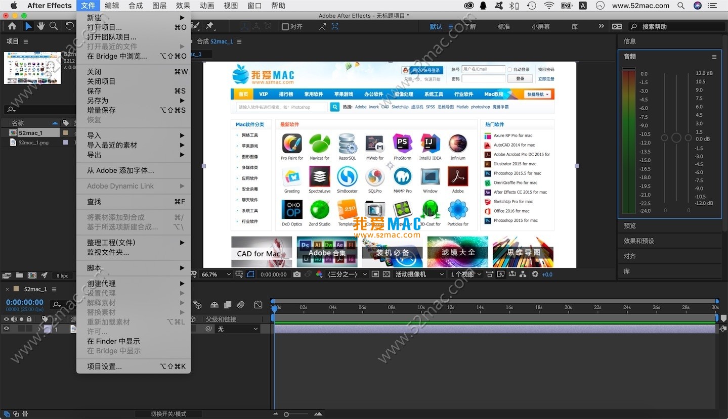The image size is (728, 419).
Task: Click the 8 bpc color depth button
Action: pos(62,275)
